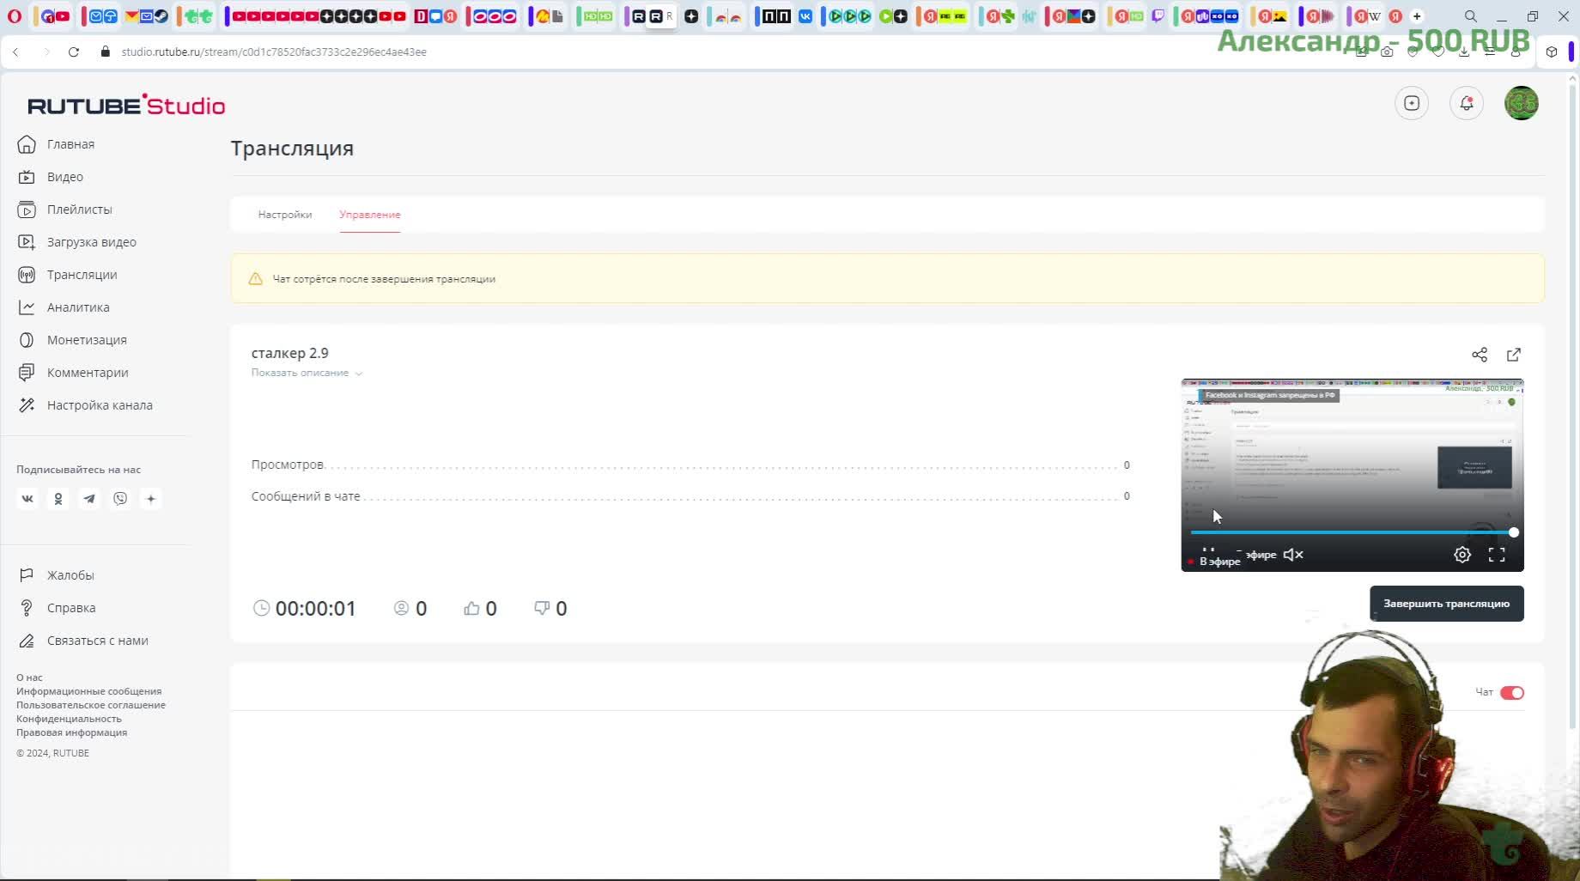Open Комментарии in the sidebar
Image resolution: width=1580 pixels, height=881 pixels.
coord(88,373)
